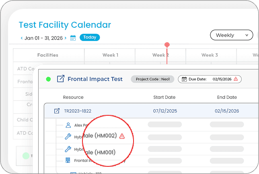Screen dimensions: 259x174
Task: Click the Test Facility Calendar heading
Action: [65, 25]
